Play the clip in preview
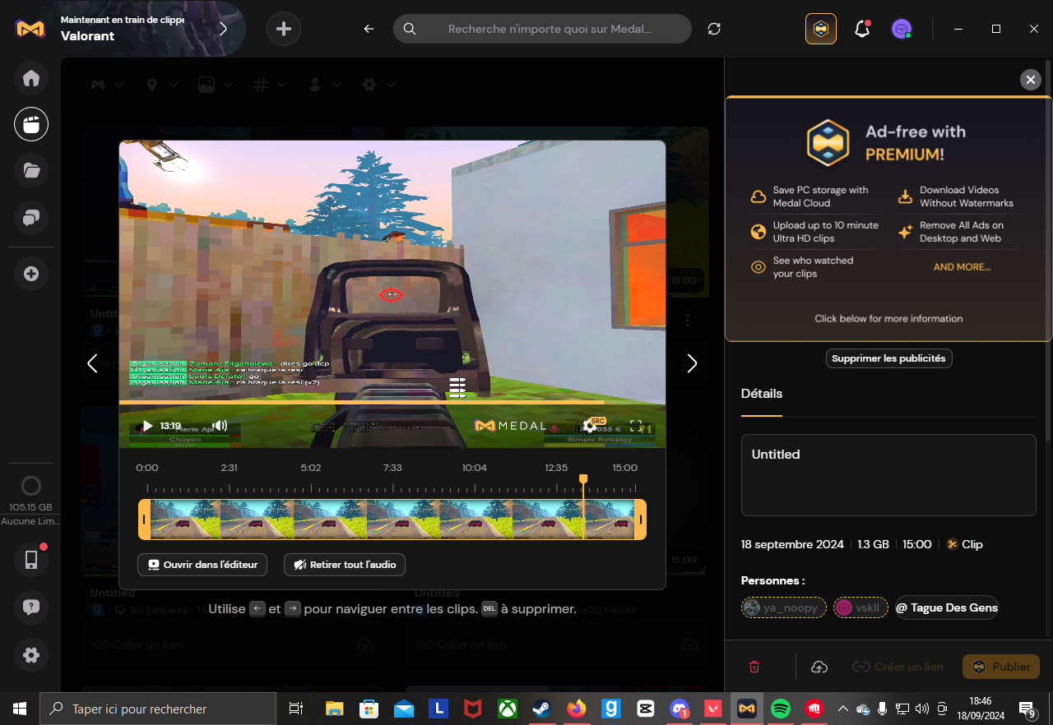This screenshot has height=725, width=1053. point(147,426)
